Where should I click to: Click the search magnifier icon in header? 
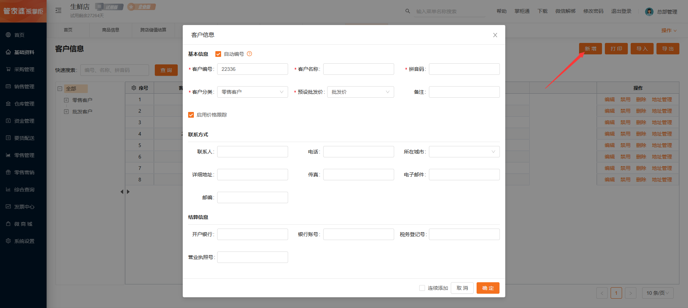407,11
